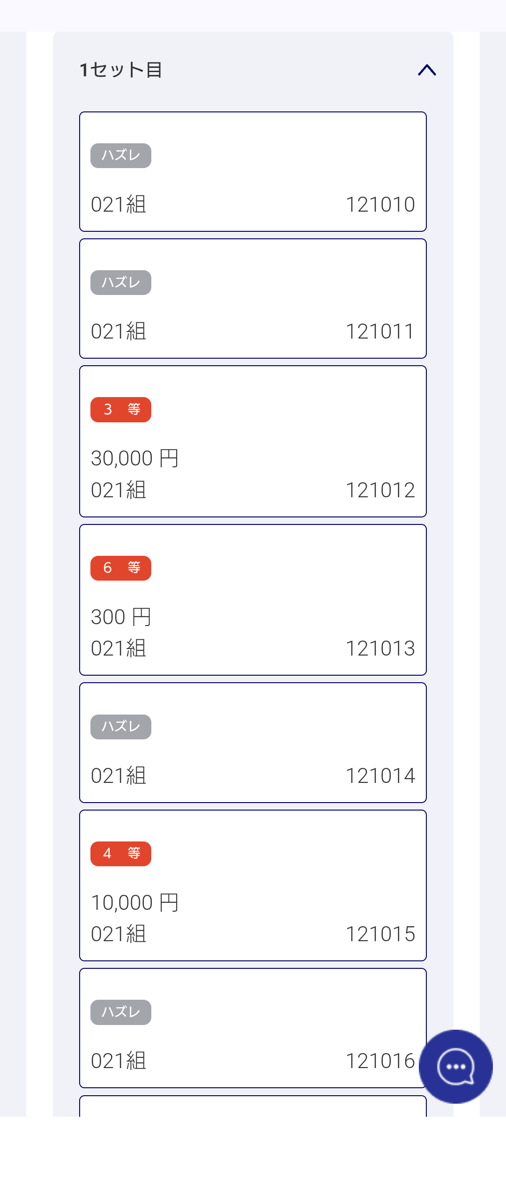Tap the ハズレ badge on ticket 121014
Screen dimensions: 506x1180
pyautogui.click(x=121, y=727)
